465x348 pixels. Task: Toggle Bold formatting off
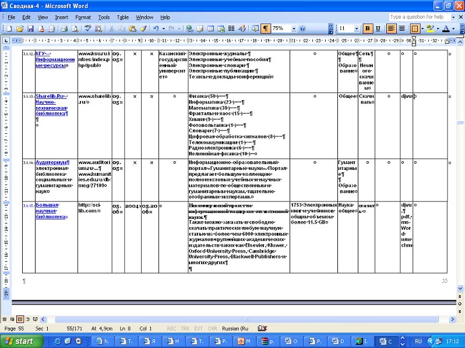point(368,29)
